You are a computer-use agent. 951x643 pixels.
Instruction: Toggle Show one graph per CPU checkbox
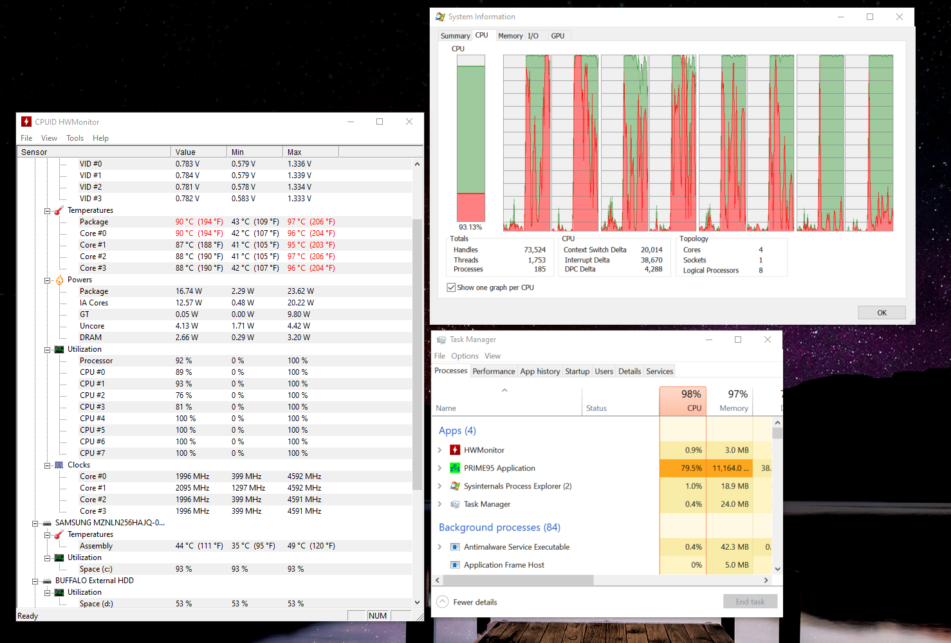pos(451,287)
